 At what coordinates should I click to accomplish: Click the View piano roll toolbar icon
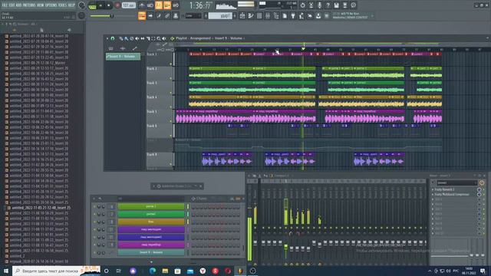(x=251, y=15)
